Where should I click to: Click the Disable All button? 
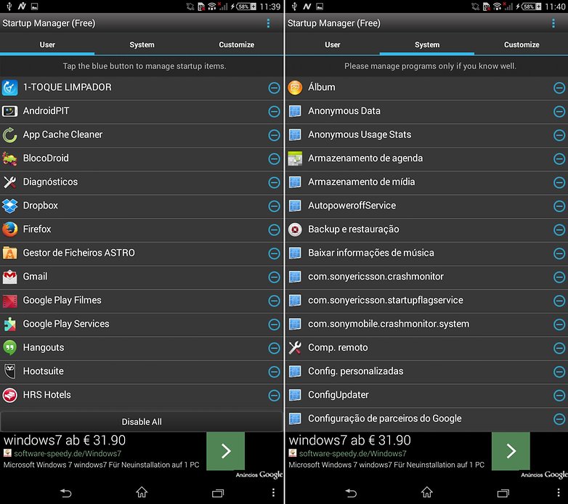click(x=142, y=422)
